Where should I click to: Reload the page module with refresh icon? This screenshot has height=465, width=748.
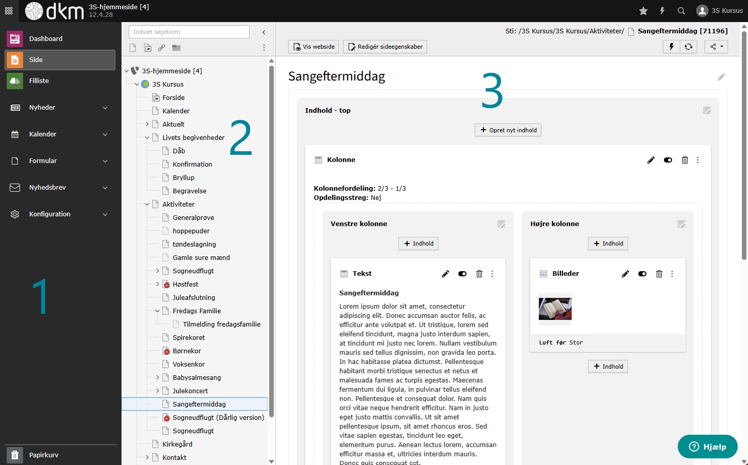(689, 47)
